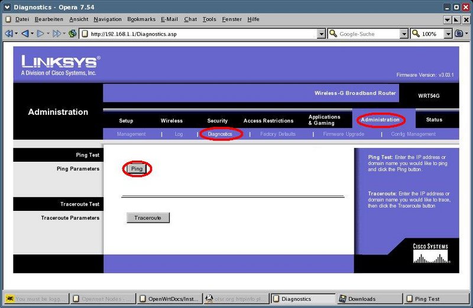Image resolution: width=473 pixels, height=308 pixels.
Task: Open the Navigation menu
Action: pyautogui.click(x=108, y=20)
